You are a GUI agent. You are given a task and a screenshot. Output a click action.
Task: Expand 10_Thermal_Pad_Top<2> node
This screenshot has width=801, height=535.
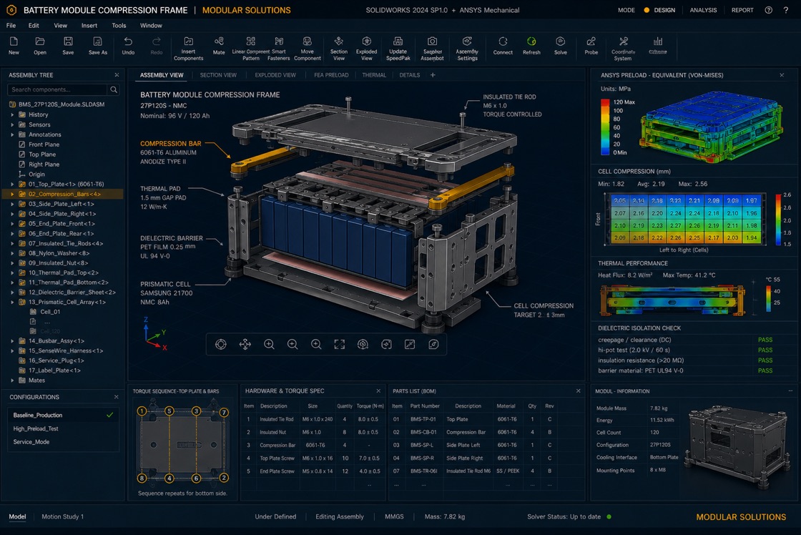[x=12, y=273]
